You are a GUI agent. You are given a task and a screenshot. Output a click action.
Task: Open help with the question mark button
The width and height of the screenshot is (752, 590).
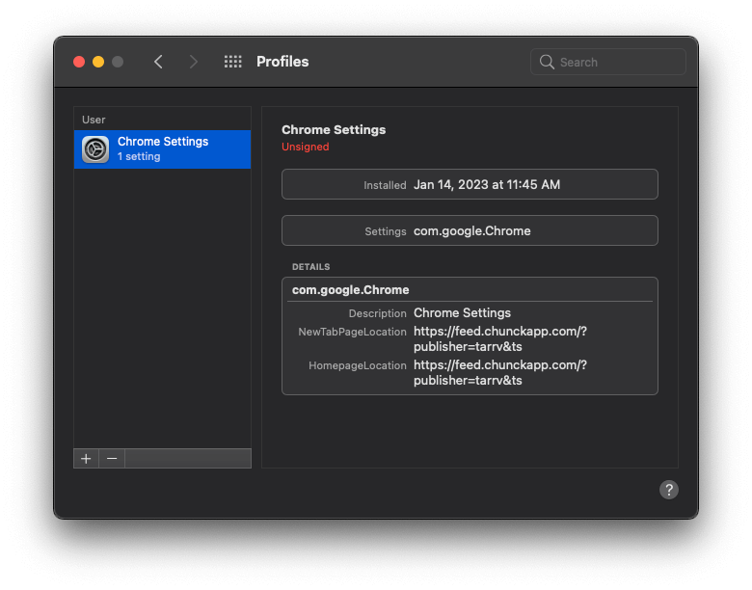point(668,490)
